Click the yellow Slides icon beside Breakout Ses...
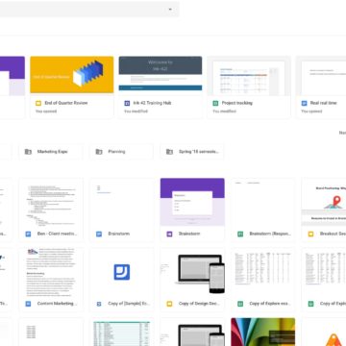Image resolution: width=346 pixels, height=346 pixels. click(310, 234)
